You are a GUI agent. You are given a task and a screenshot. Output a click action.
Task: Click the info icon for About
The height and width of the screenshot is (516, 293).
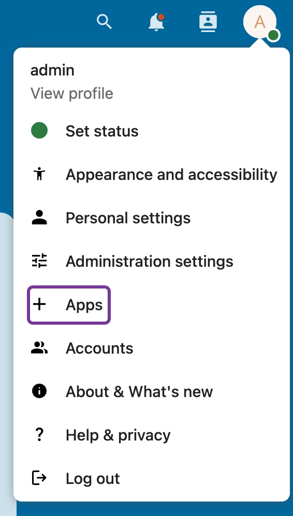39,391
